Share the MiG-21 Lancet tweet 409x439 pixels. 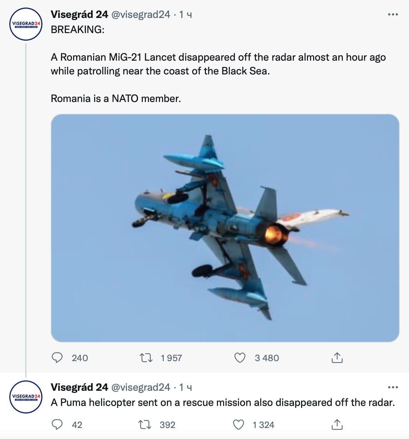click(x=337, y=358)
